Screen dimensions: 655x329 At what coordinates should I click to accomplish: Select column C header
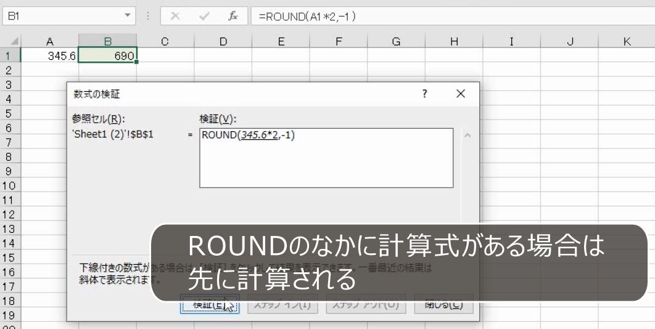point(165,41)
